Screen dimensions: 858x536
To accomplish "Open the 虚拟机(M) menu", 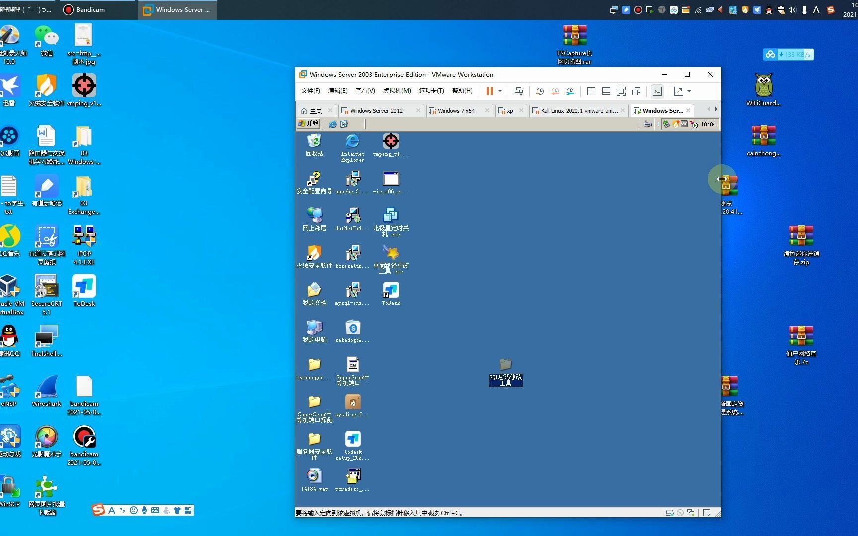I will [397, 91].
